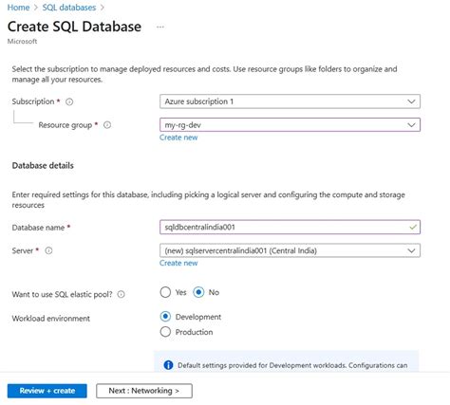This screenshot has width=450, height=405.
Task: Click the Database name input field
Action: [290, 227]
